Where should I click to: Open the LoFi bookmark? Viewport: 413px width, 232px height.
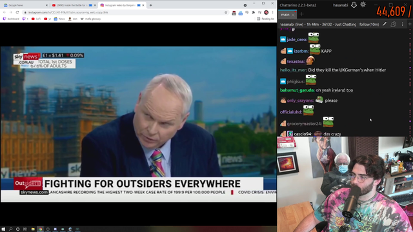[x=36, y=19]
